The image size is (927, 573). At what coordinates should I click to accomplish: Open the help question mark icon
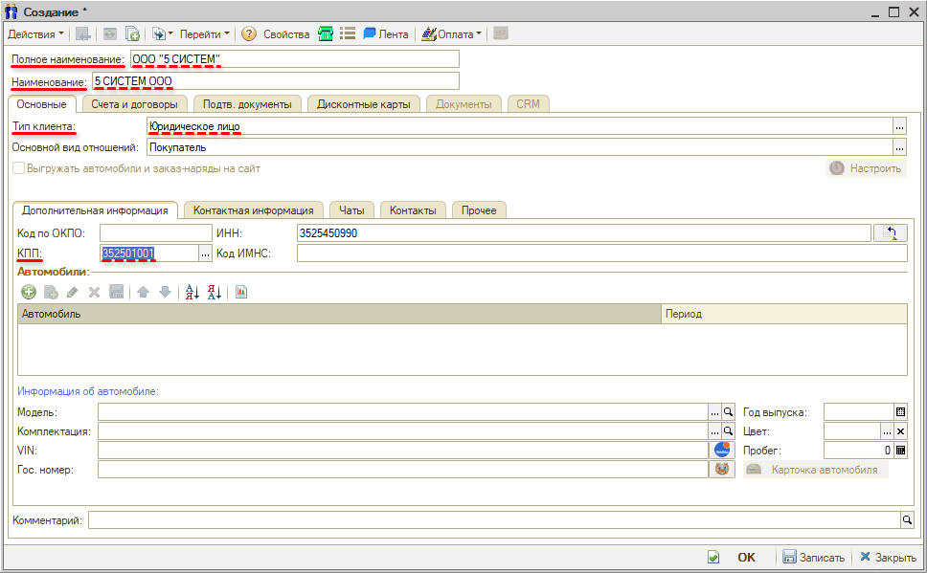point(249,34)
